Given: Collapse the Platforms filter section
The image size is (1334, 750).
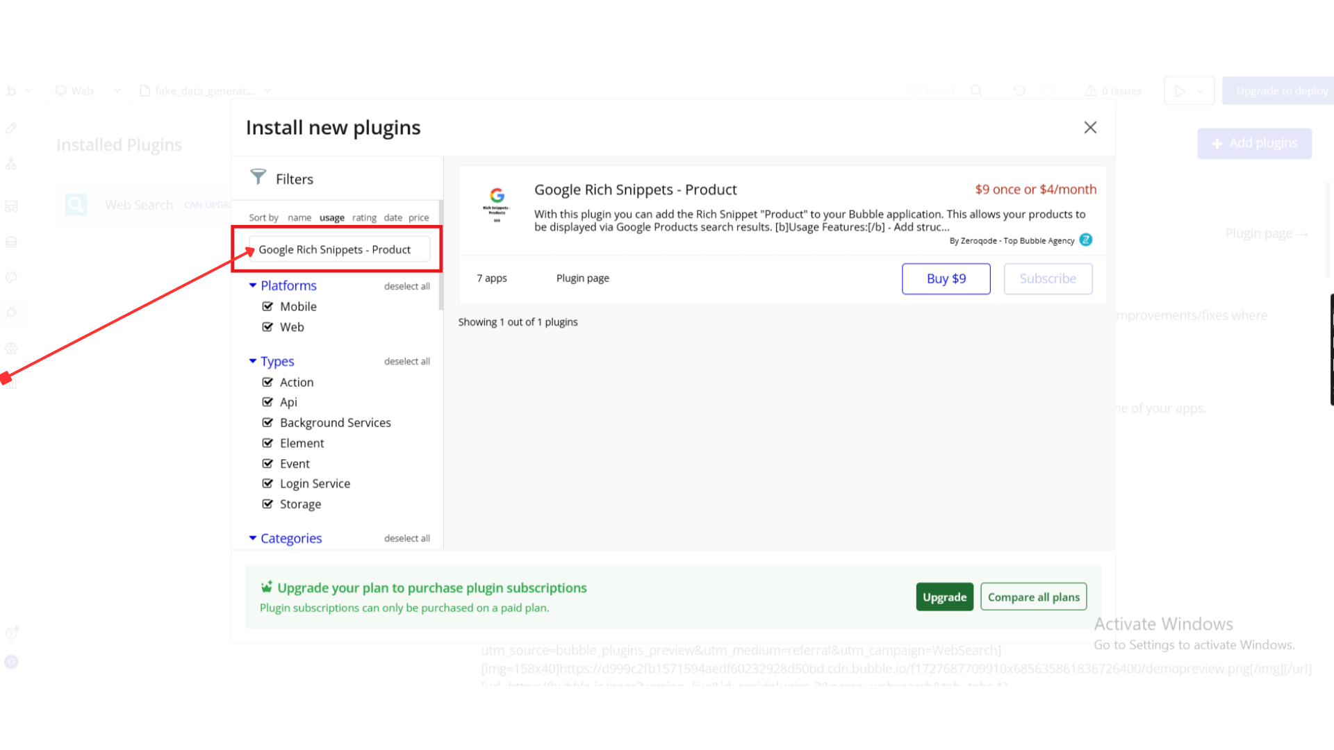Looking at the screenshot, I should point(253,285).
